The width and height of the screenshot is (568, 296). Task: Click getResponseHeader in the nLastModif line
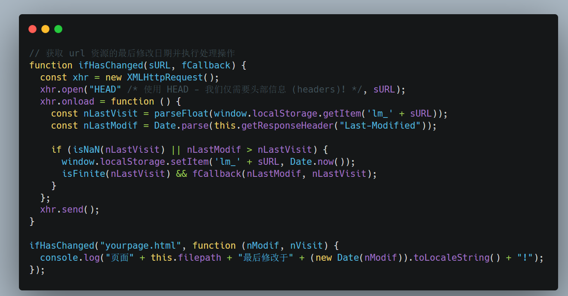(x=287, y=126)
